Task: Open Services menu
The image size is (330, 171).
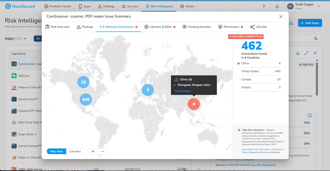Action: point(130,6)
